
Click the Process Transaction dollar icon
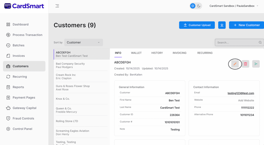click(x=8, y=35)
